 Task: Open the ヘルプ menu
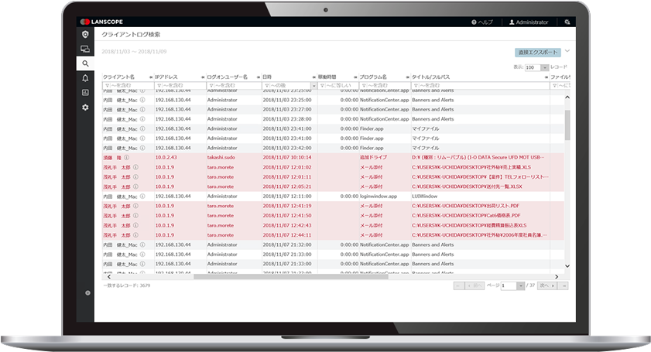(482, 22)
